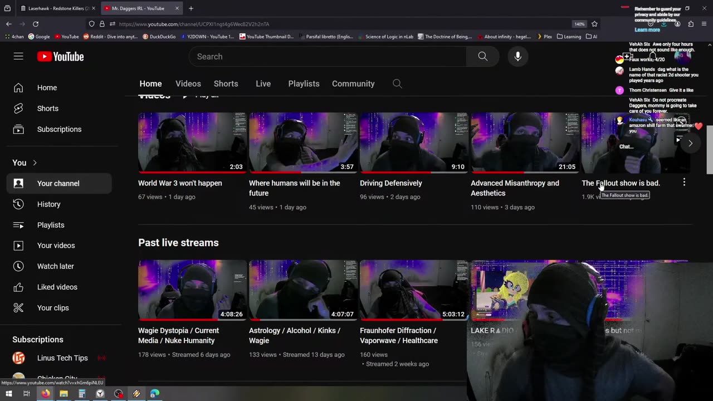
Task: Open Winamp from taskbar
Action: (x=136, y=393)
